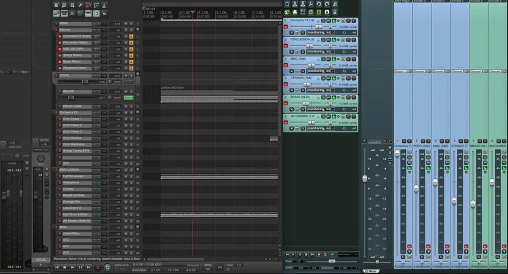The width and height of the screenshot is (508, 274).
Task: Click the redo icon in right toolbar
Action: click(327, 4)
